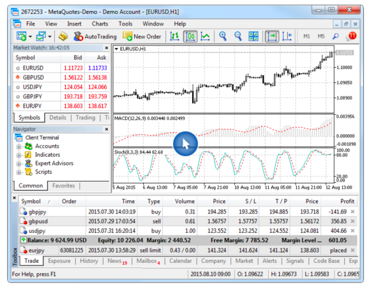Toggle AutoTrading
The width and height of the screenshot is (371, 289).
pos(95,36)
